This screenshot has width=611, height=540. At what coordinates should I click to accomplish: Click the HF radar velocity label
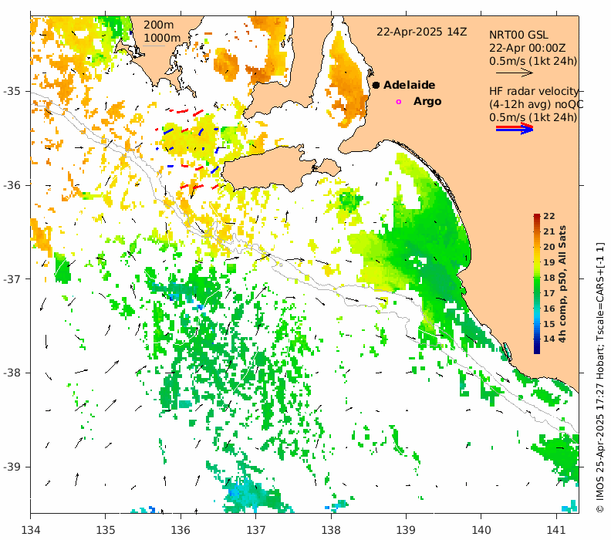[x=534, y=91]
